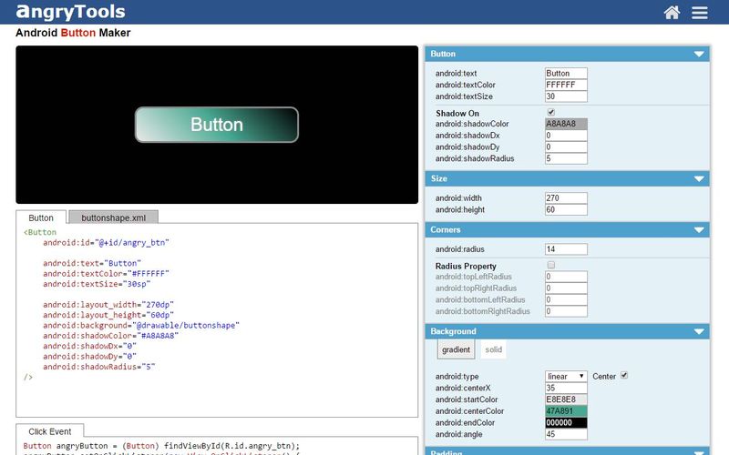
Task: Click the Radius Property label
Action: [466, 266]
